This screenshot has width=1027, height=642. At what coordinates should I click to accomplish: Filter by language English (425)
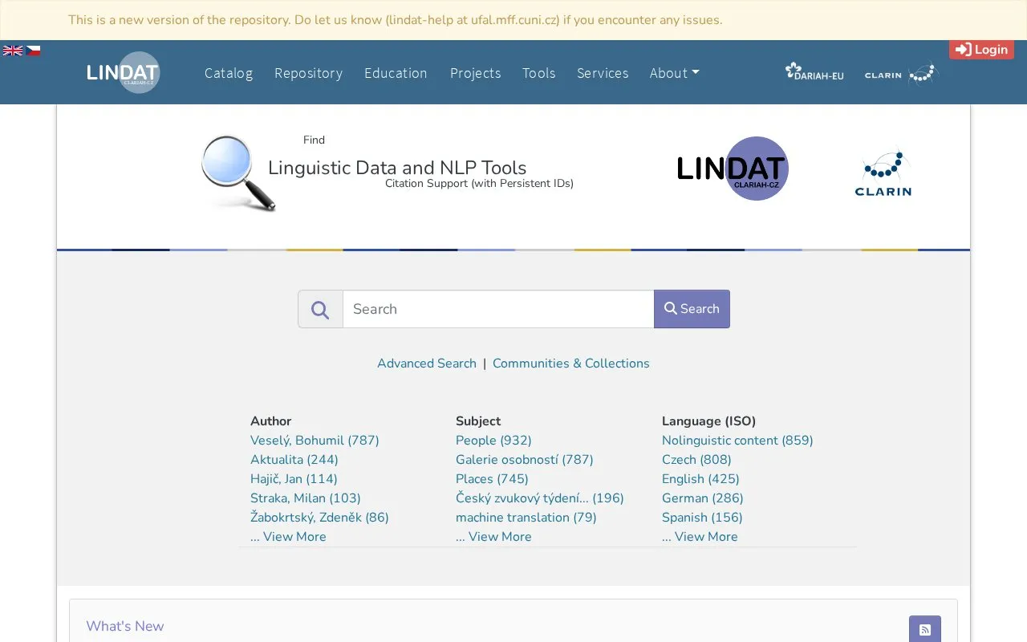pos(700,479)
